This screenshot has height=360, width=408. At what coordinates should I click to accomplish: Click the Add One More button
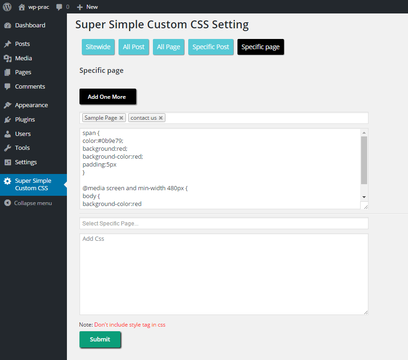tap(108, 96)
